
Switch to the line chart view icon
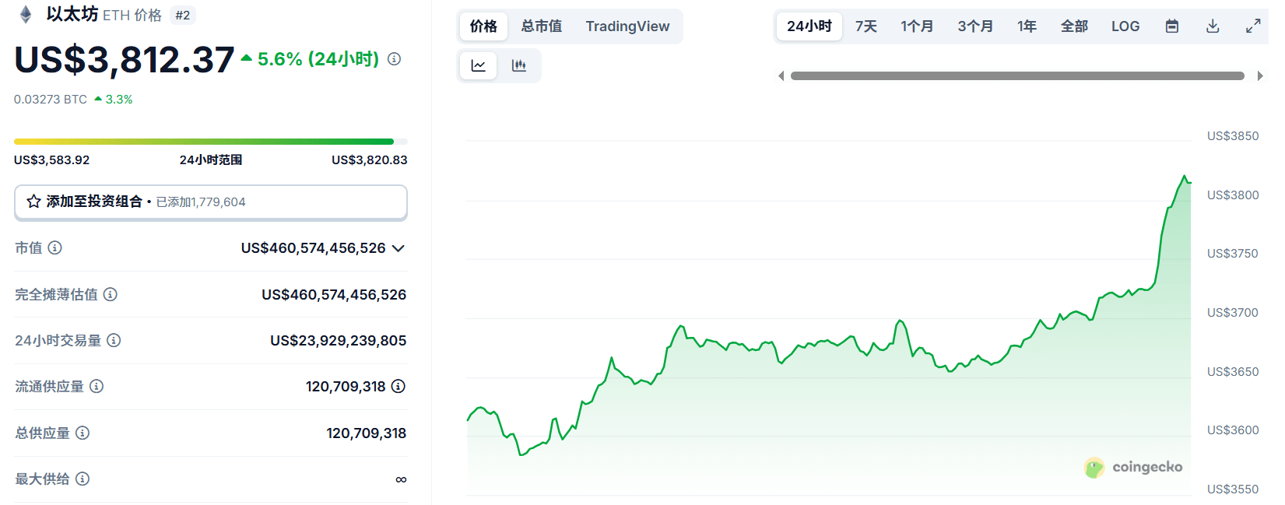[x=479, y=66]
